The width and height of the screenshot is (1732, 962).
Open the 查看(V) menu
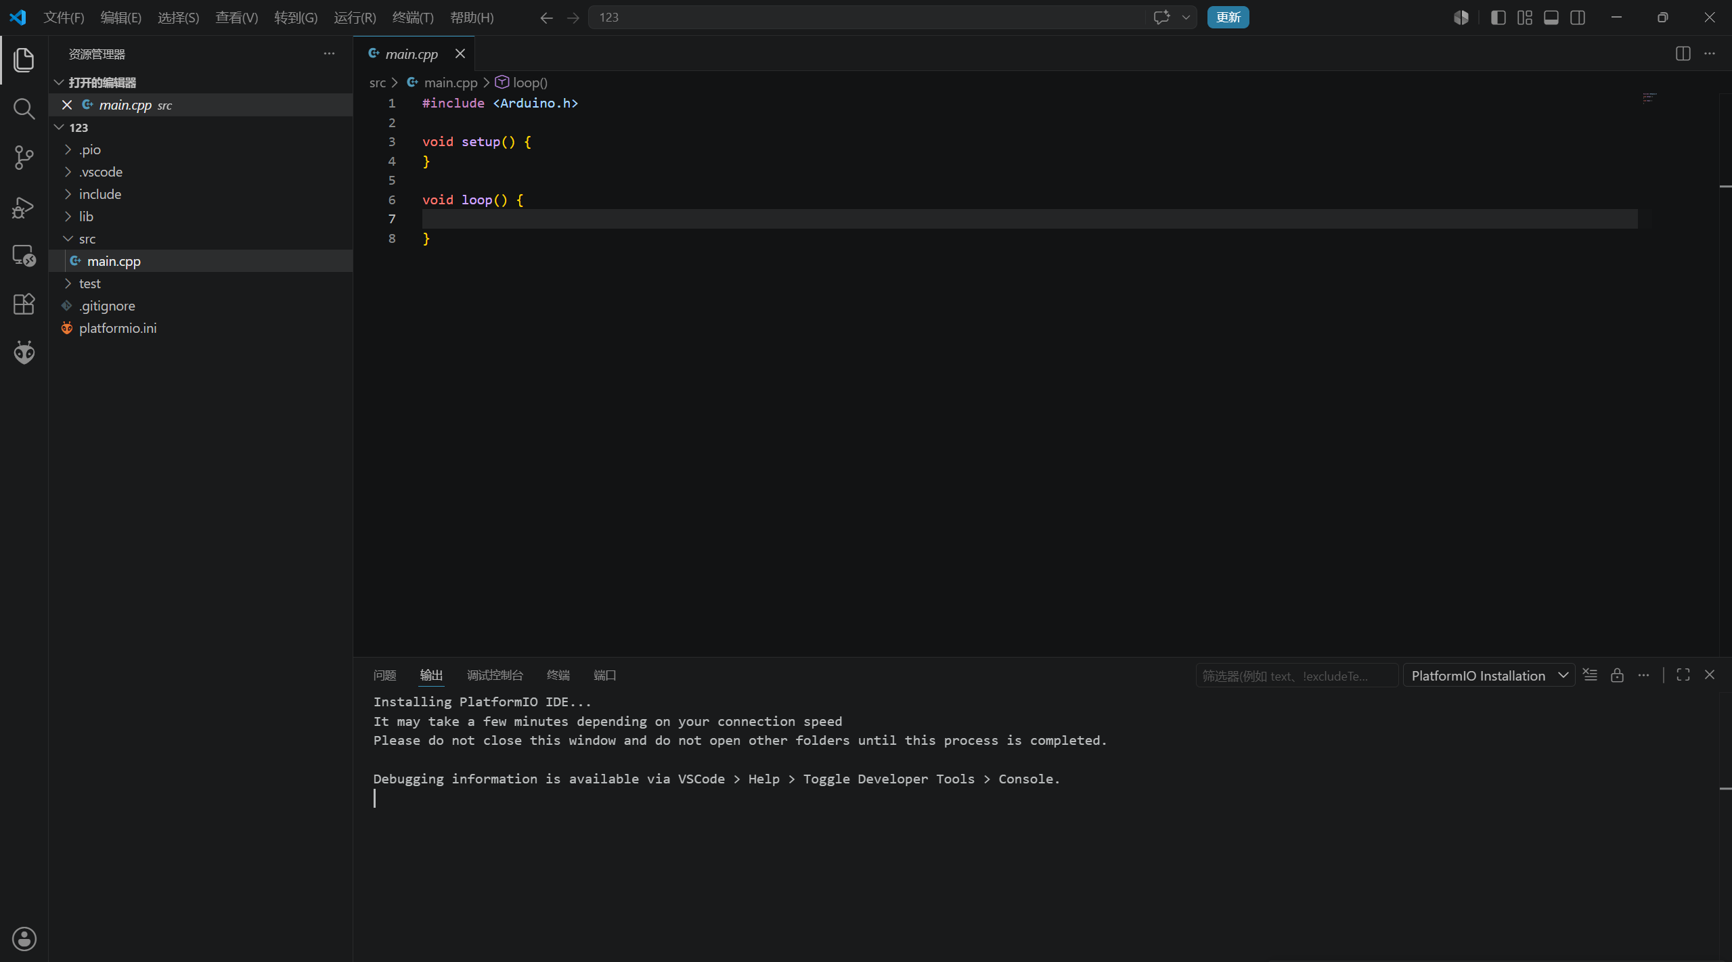coord(236,18)
